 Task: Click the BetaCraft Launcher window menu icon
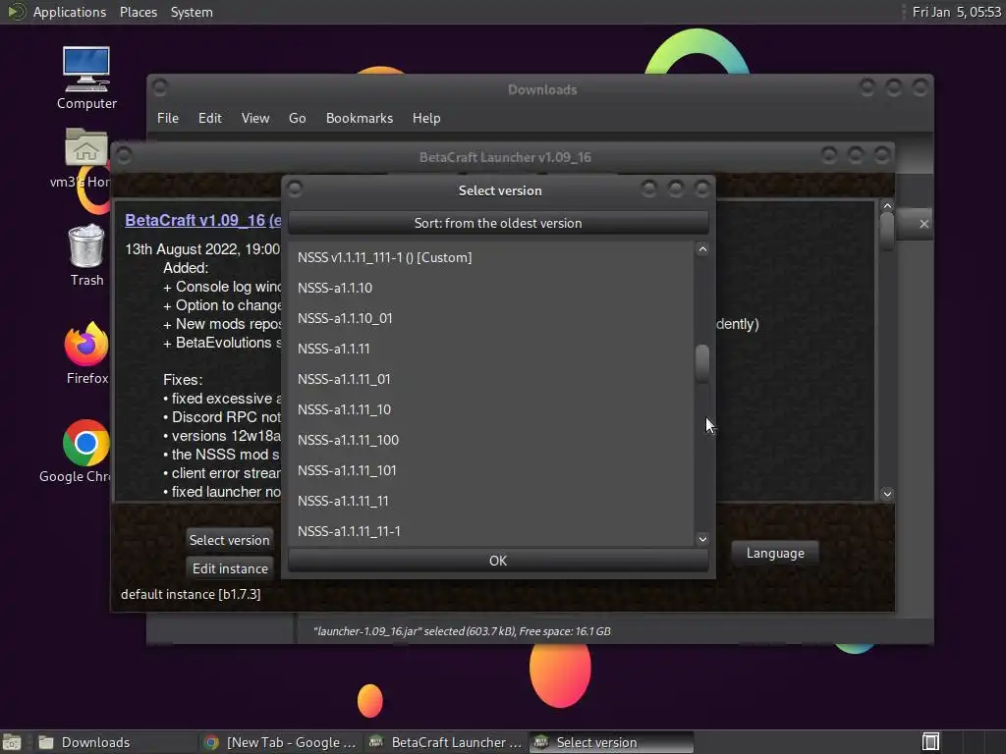[x=124, y=156]
